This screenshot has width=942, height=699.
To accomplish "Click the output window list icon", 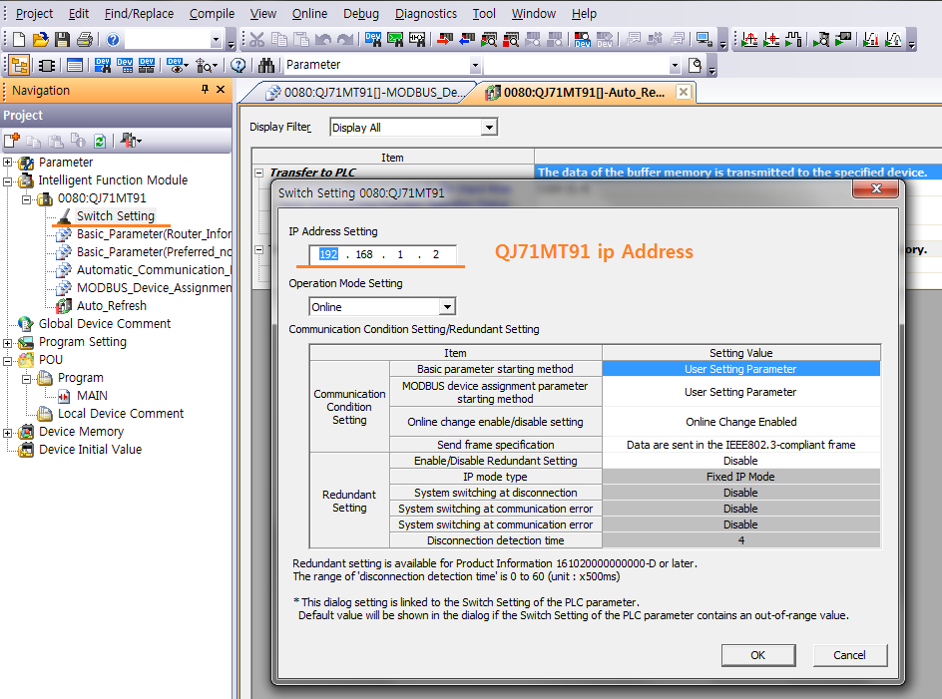I will point(75,65).
